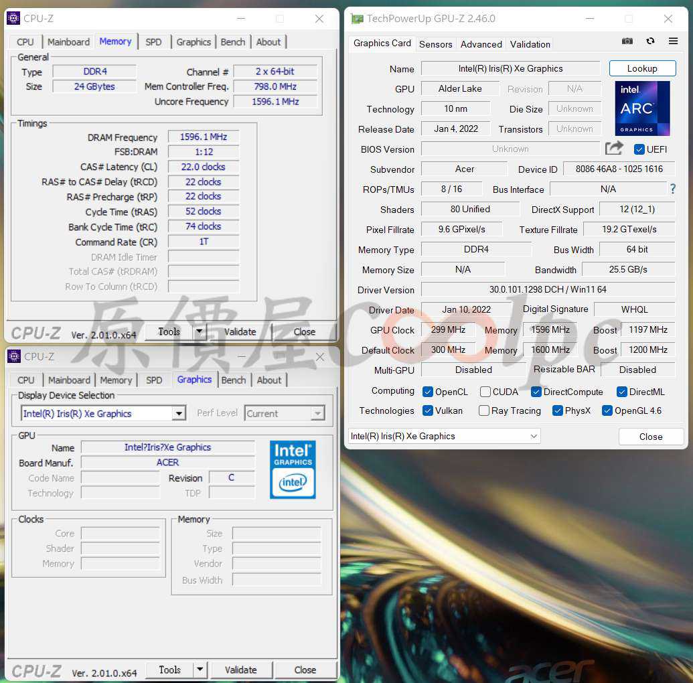
Task: Toggle the UEFI checkbox
Action: (639, 149)
